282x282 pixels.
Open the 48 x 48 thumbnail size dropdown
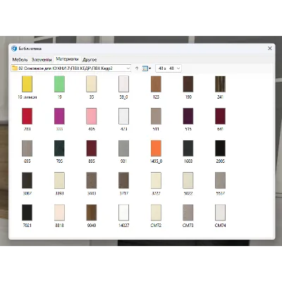[x=168, y=68]
